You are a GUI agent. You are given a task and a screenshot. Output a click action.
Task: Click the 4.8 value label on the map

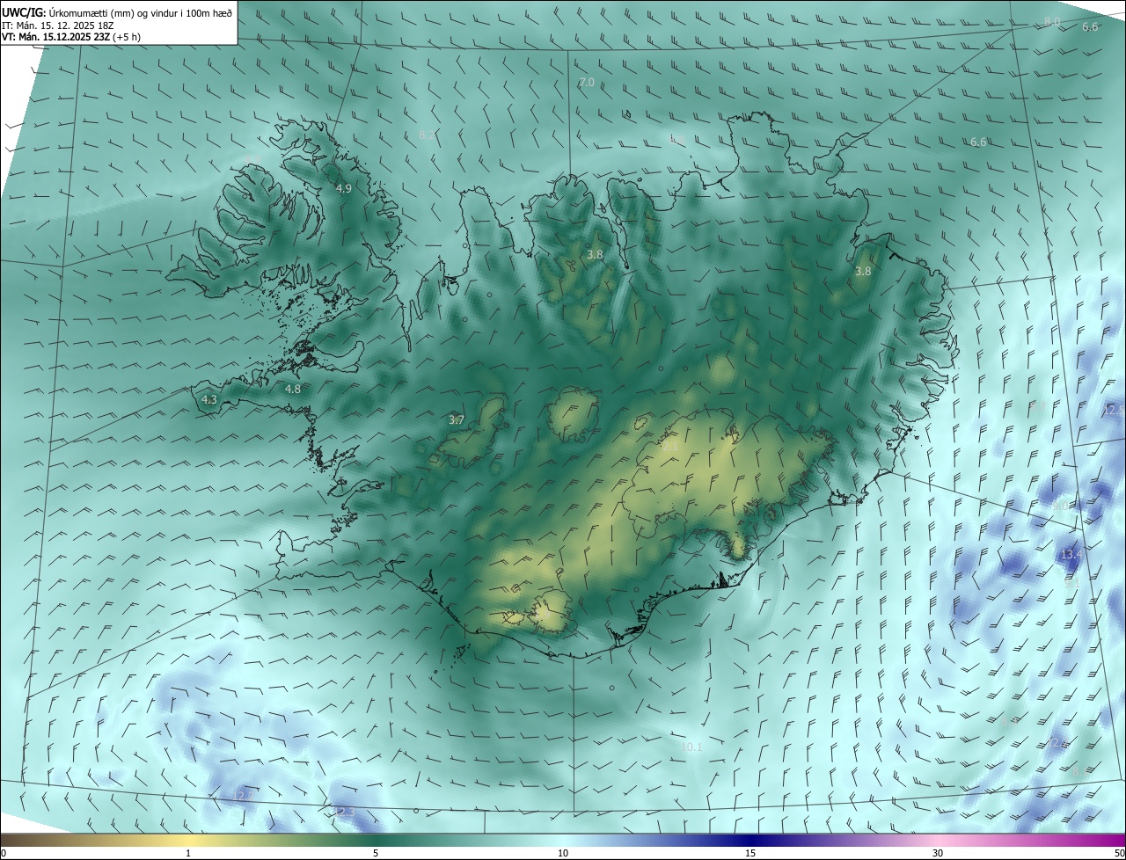coord(292,389)
